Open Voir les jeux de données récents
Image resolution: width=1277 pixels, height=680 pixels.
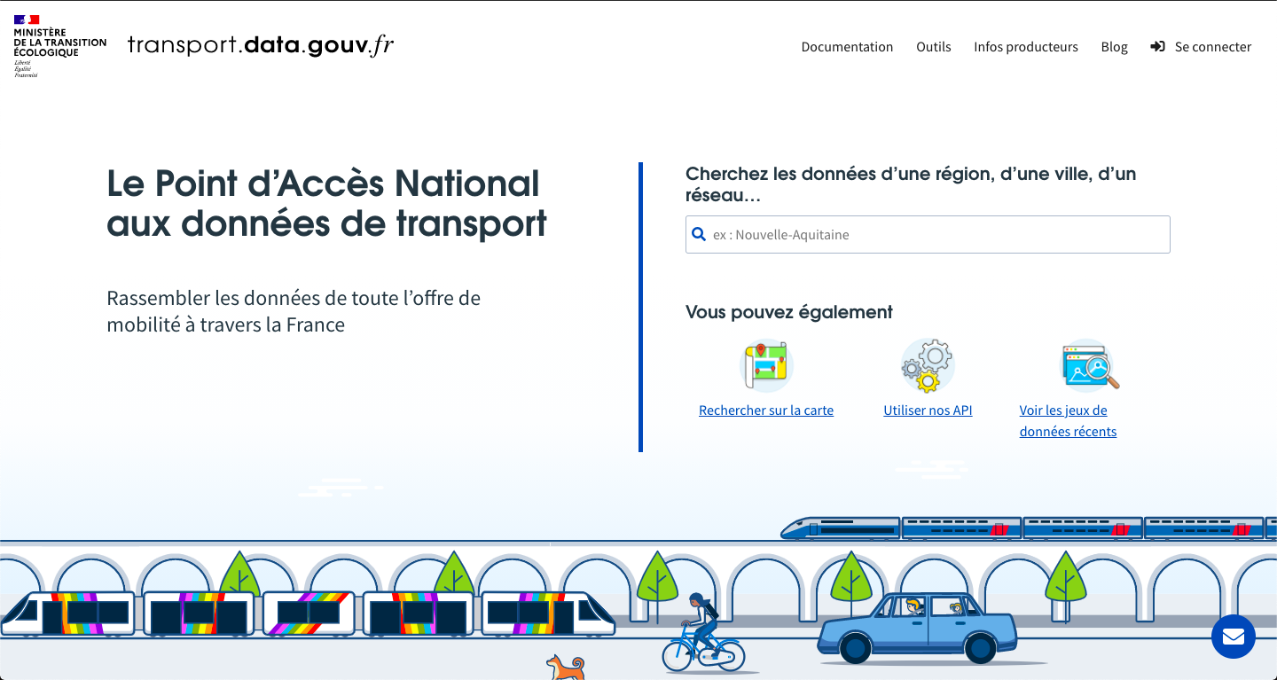(x=1068, y=421)
